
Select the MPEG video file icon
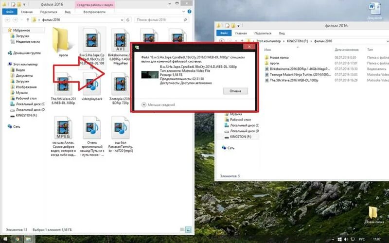[63, 128]
